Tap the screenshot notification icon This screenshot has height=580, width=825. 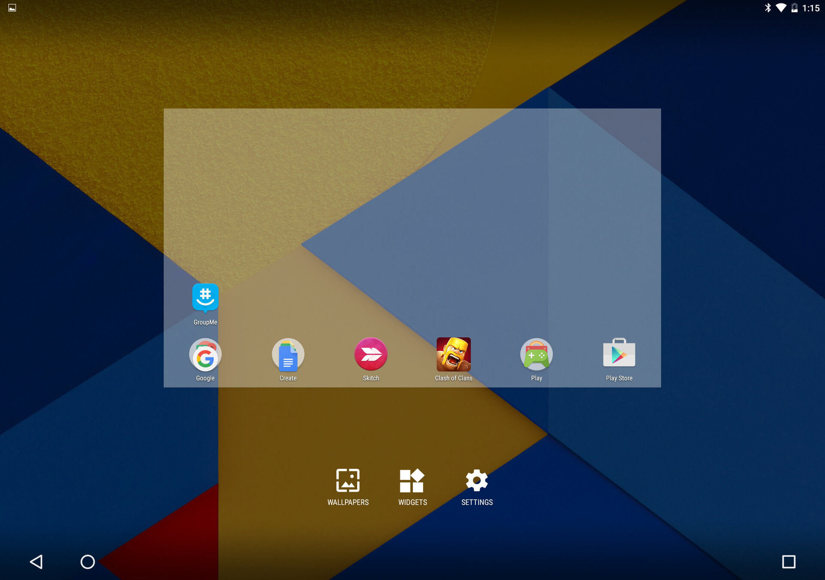12,8
